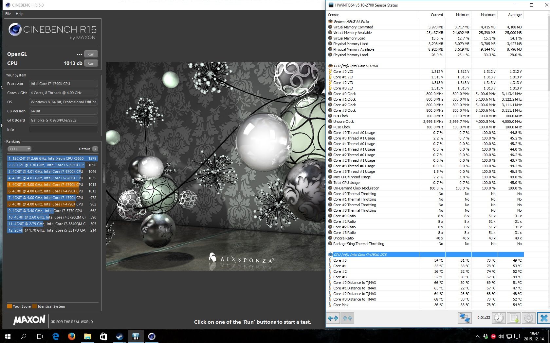Image resolution: width=550 pixels, height=343 pixels.
Task: Run the CPU benchmark test
Action: [91, 63]
